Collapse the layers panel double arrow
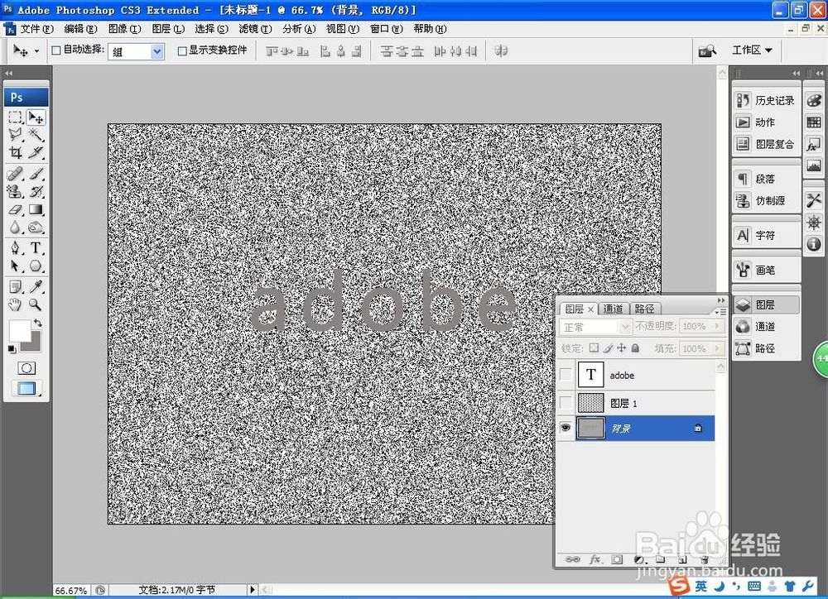Viewport: 828px width, 599px height. pyautogui.click(x=721, y=300)
